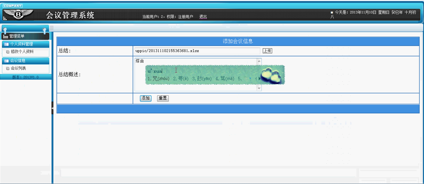Click the date text 2013年11月10日
Screen dimensions: 424x184
click(363, 12)
